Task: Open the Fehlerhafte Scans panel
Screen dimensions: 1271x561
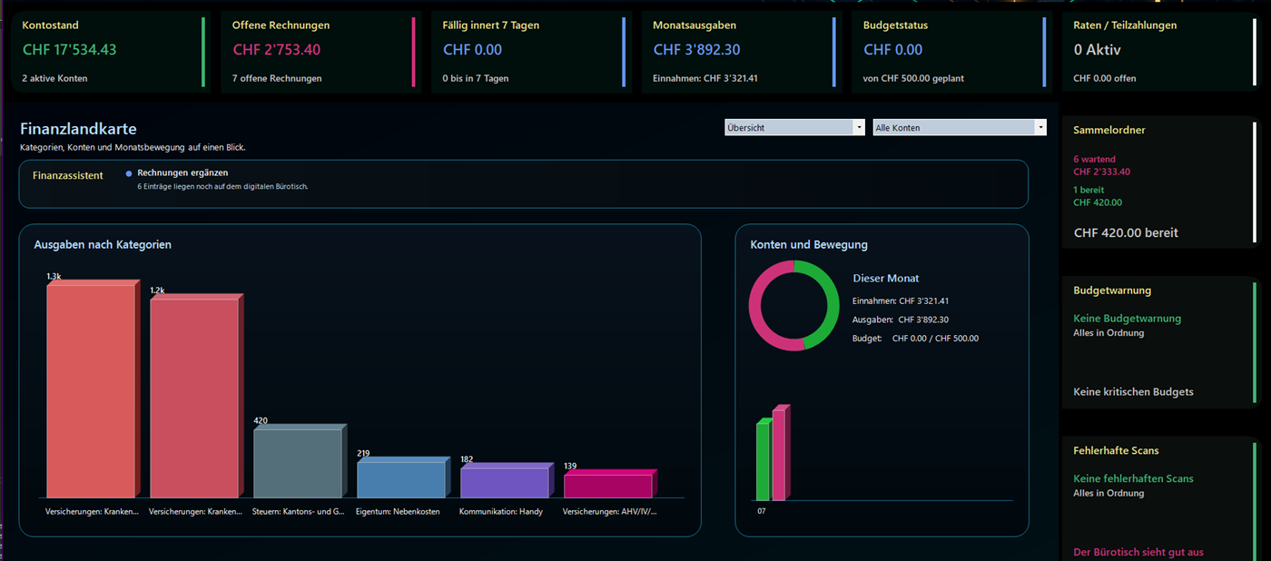Action: pyautogui.click(x=1160, y=499)
